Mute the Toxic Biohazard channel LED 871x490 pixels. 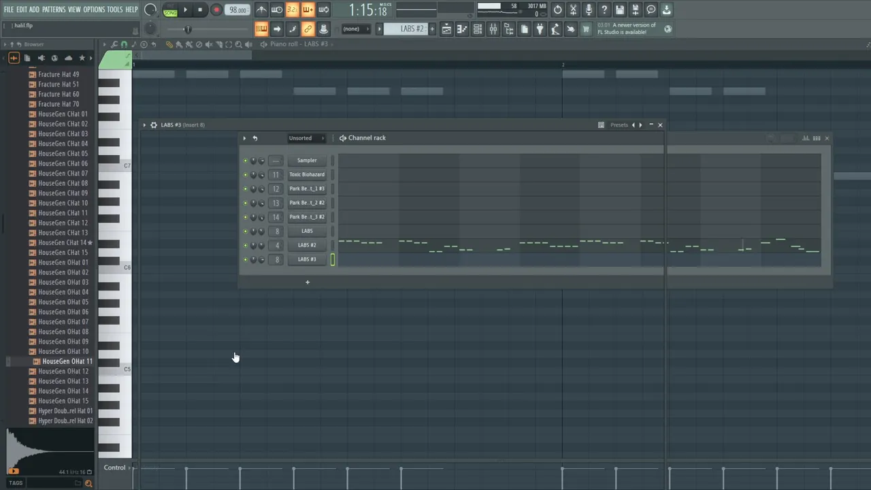(x=245, y=175)
